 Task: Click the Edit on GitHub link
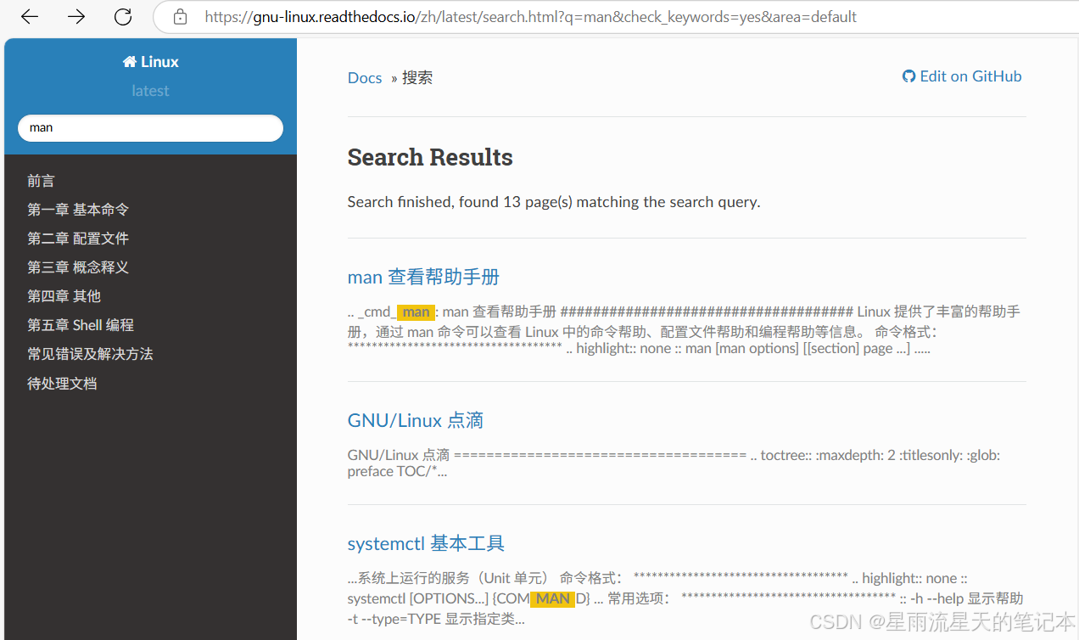point(962,76)
